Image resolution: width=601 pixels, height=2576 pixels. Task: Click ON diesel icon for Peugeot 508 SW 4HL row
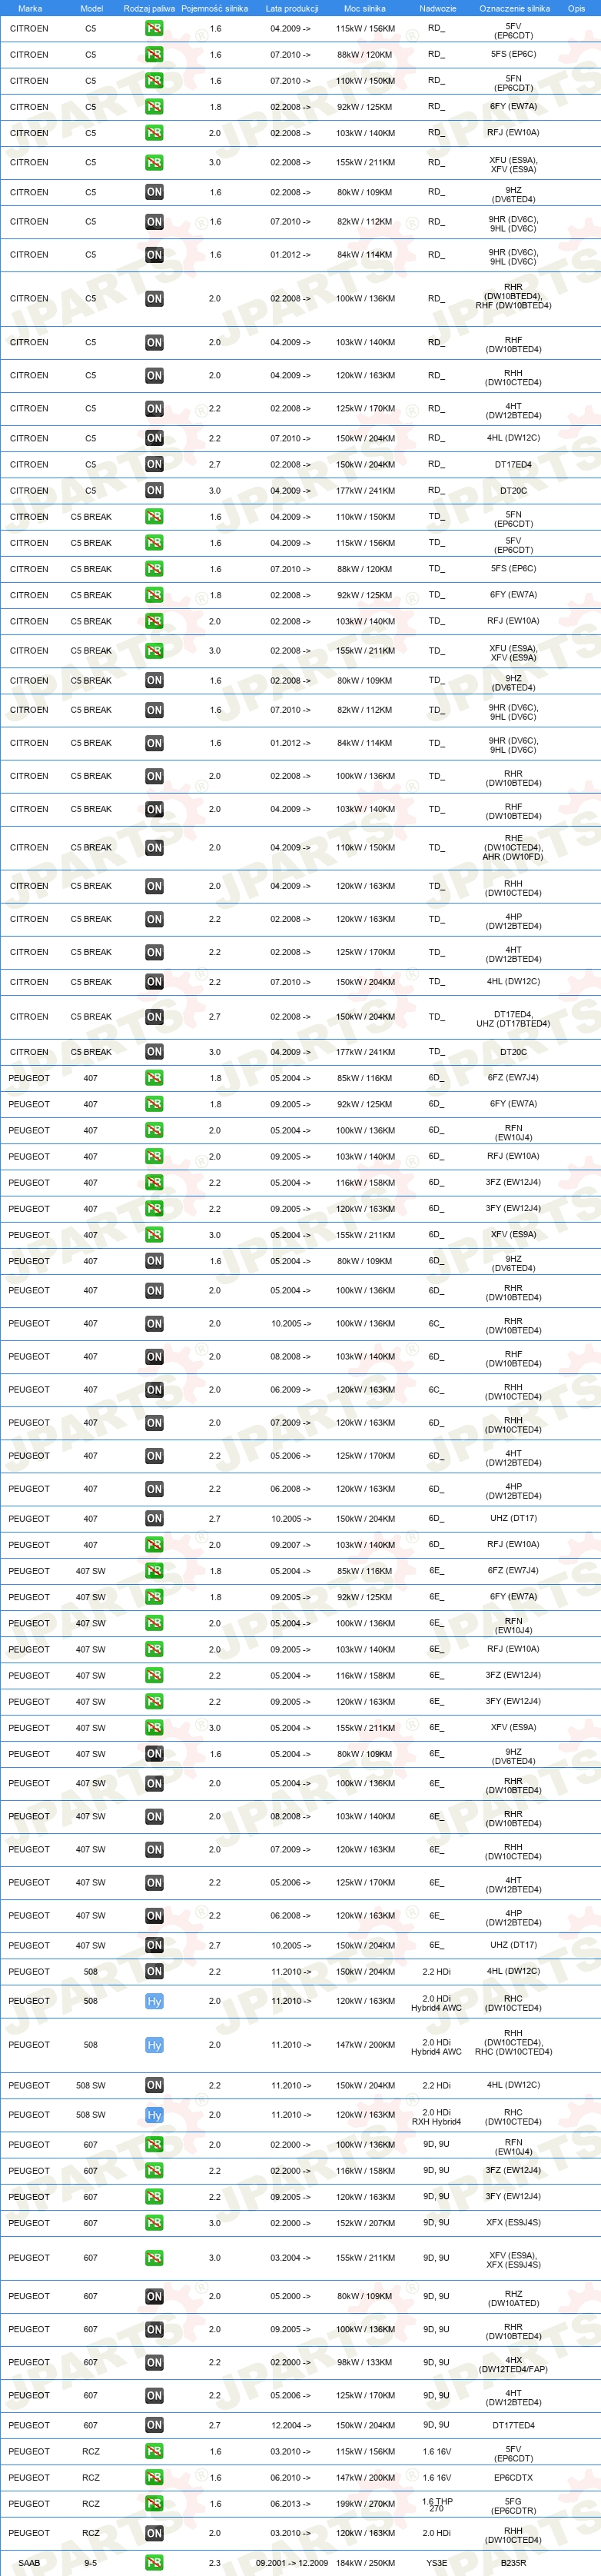coord(154,2085)
